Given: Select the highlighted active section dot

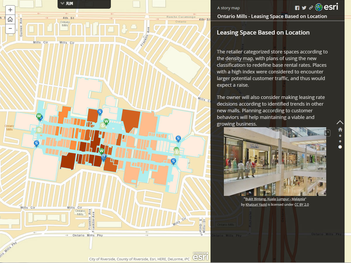Looking at the screenshot, I should coord(340,147).
